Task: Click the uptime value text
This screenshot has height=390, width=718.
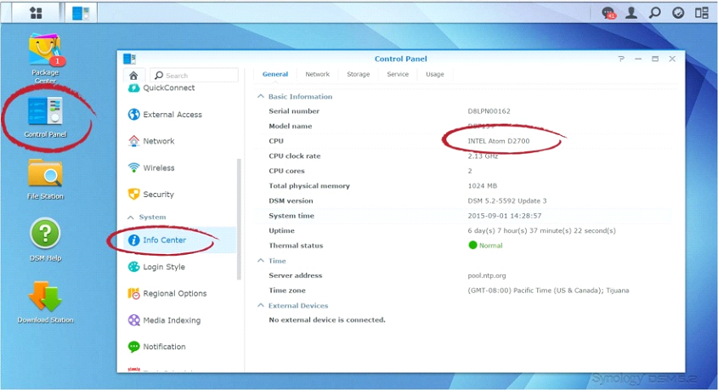Action: point(542,231)
